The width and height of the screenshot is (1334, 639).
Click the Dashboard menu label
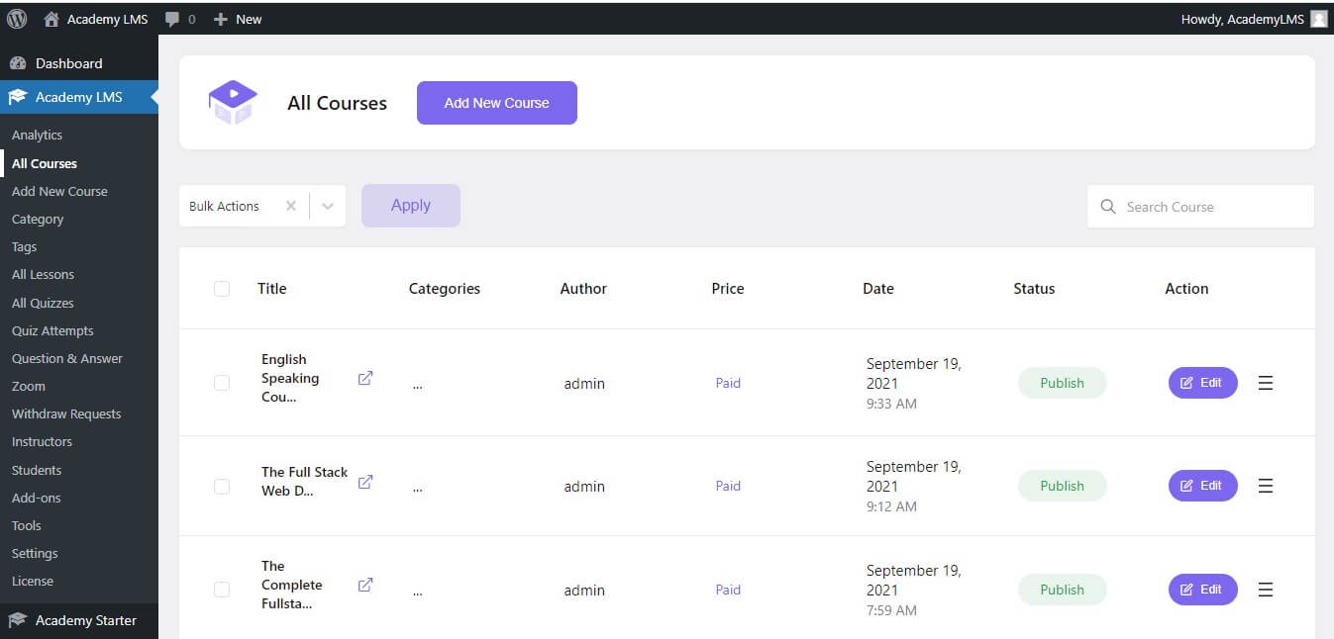[x=69, y=63]
